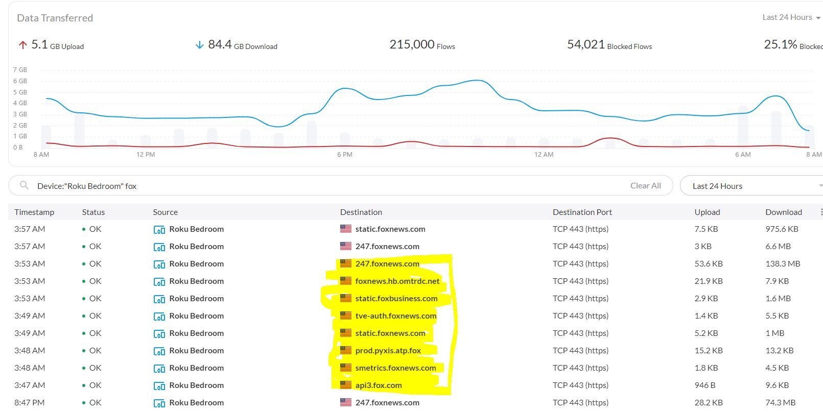Screen dimensions: 823x412
Task: Sort by the Destination column header
Action: coord(361,212)
